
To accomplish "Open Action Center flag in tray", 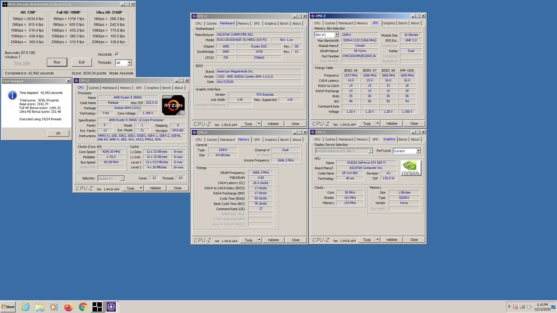I will click(516, 307).
